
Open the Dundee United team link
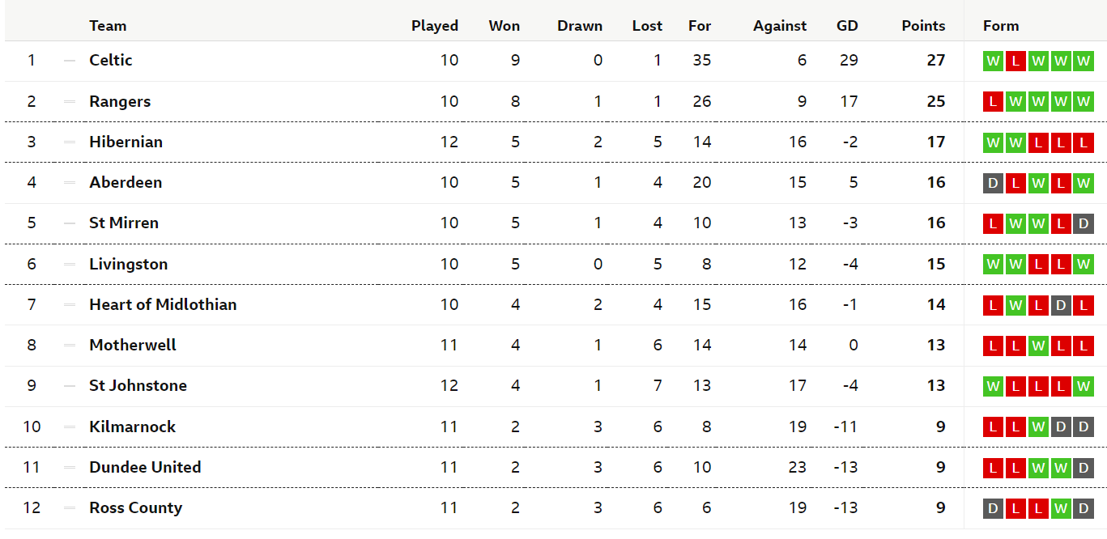[145, 467]
